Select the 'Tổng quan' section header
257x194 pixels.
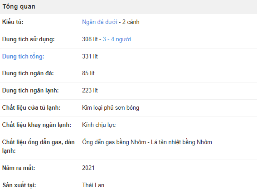click(x=19, y=6)
